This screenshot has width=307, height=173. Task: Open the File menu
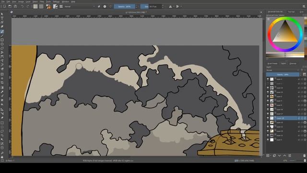point(3,1)
